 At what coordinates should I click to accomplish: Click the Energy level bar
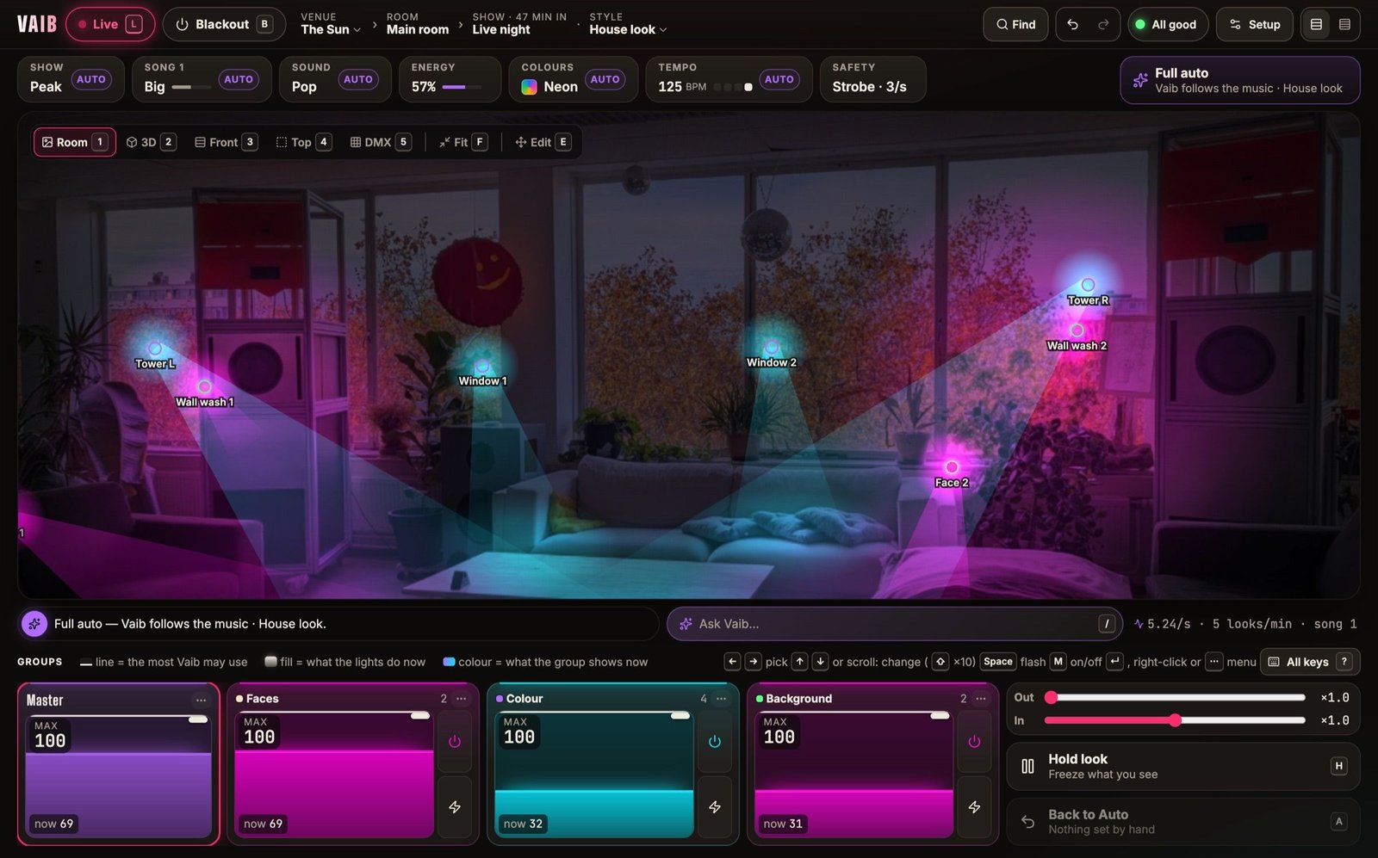462,87
